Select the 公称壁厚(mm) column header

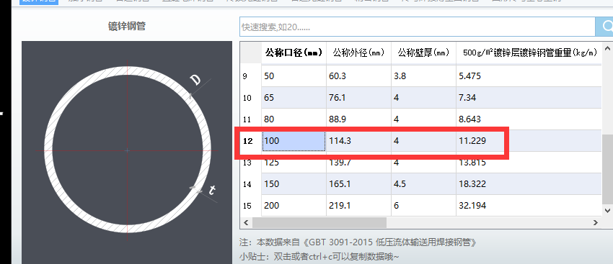[x=423, y=53]
